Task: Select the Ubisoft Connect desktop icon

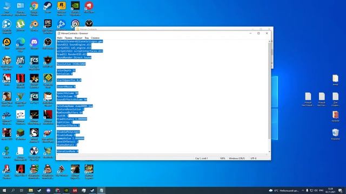Action: [75, 24]
